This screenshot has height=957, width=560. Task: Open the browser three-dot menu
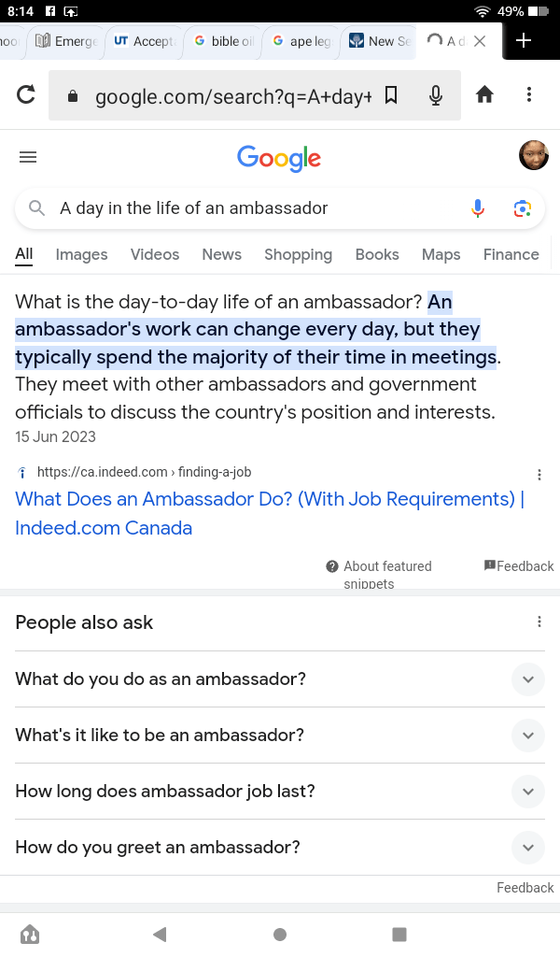tap(529, 94)
